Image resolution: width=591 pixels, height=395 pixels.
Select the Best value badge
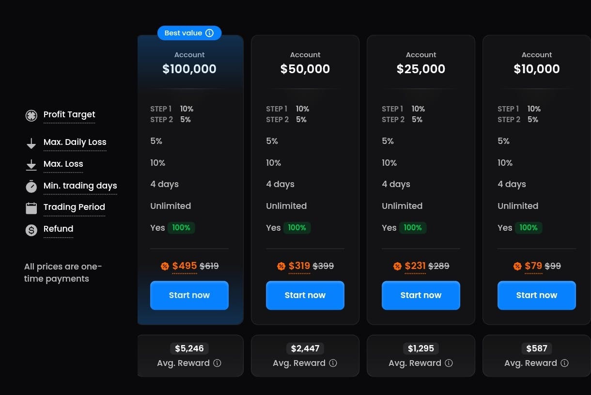coord(183,33)
